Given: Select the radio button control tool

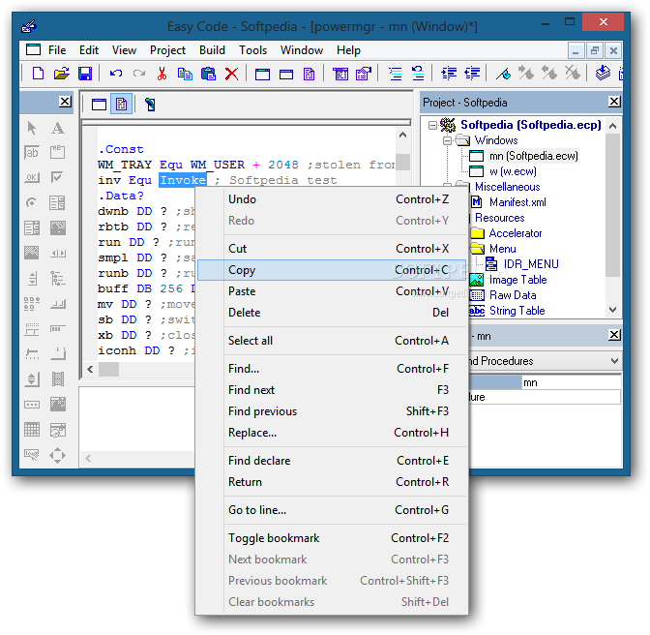Looking at the screenshot, I should coord(32,202).
